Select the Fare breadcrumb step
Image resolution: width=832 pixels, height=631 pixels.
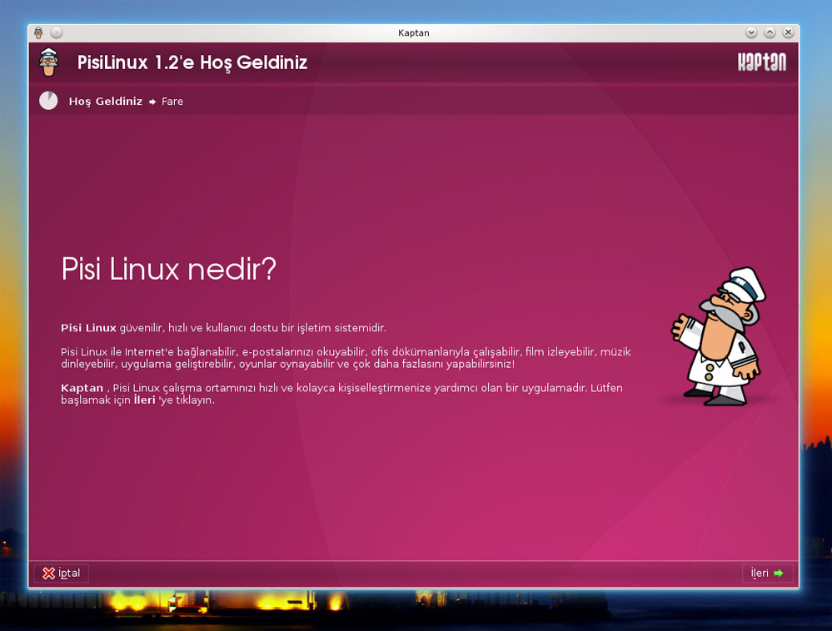(172, 101)
